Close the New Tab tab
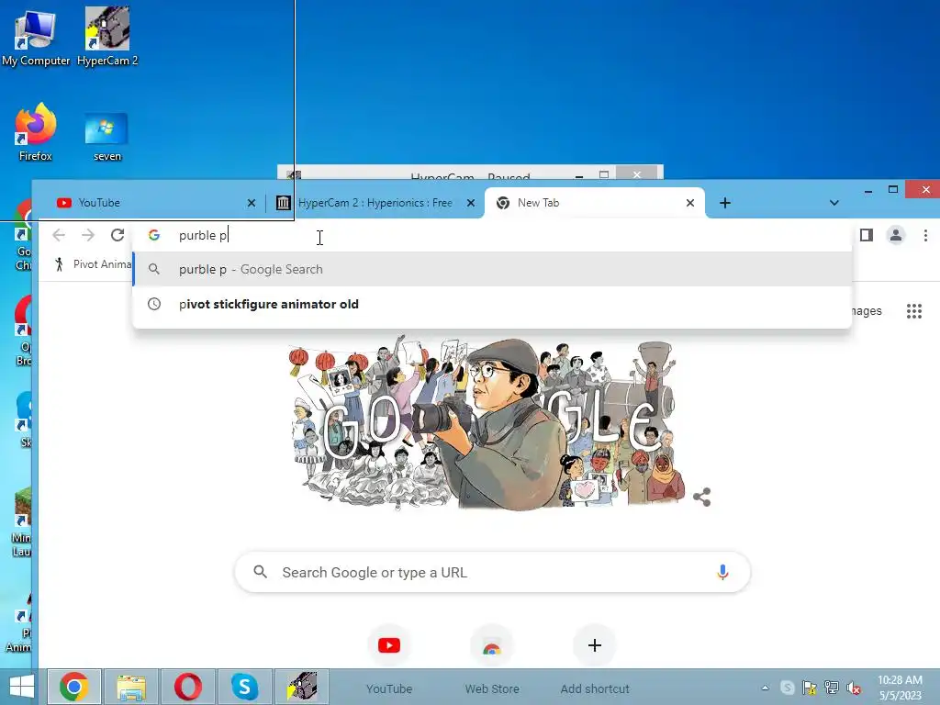Viewport: 940px width, 705px height. [x=690, y=203]
